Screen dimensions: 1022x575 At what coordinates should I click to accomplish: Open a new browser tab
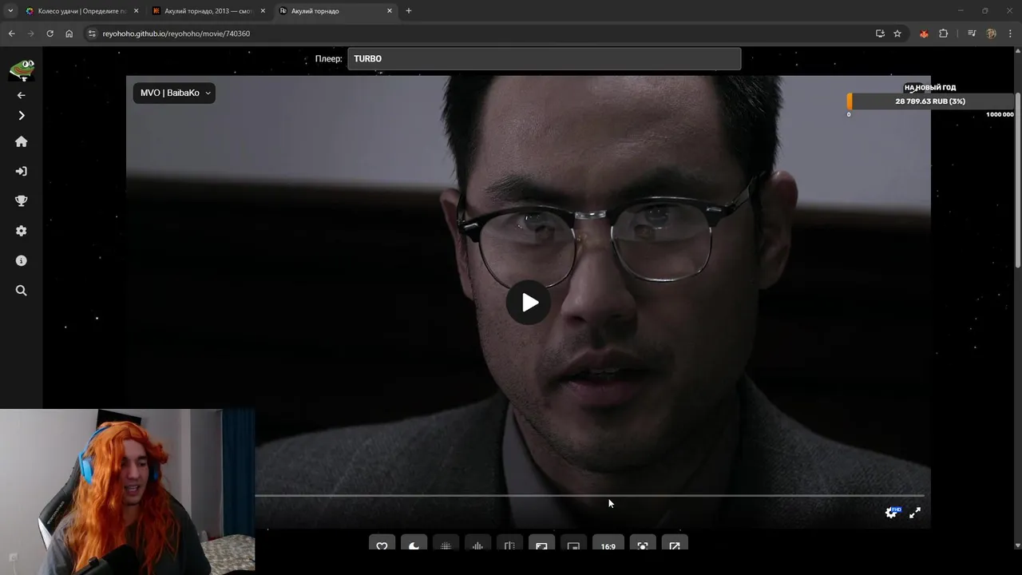[x=409, y=11]
